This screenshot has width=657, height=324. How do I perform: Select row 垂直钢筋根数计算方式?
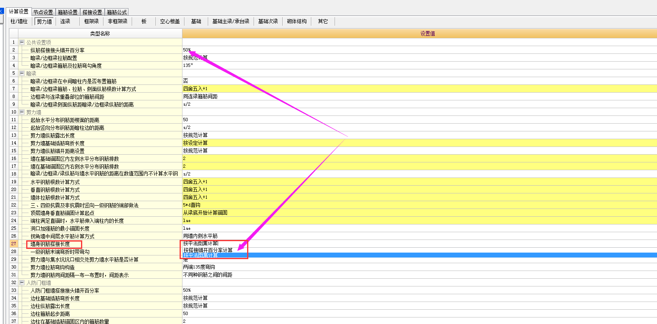100,190
